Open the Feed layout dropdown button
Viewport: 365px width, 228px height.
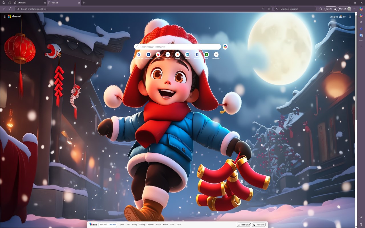(244, 225)
